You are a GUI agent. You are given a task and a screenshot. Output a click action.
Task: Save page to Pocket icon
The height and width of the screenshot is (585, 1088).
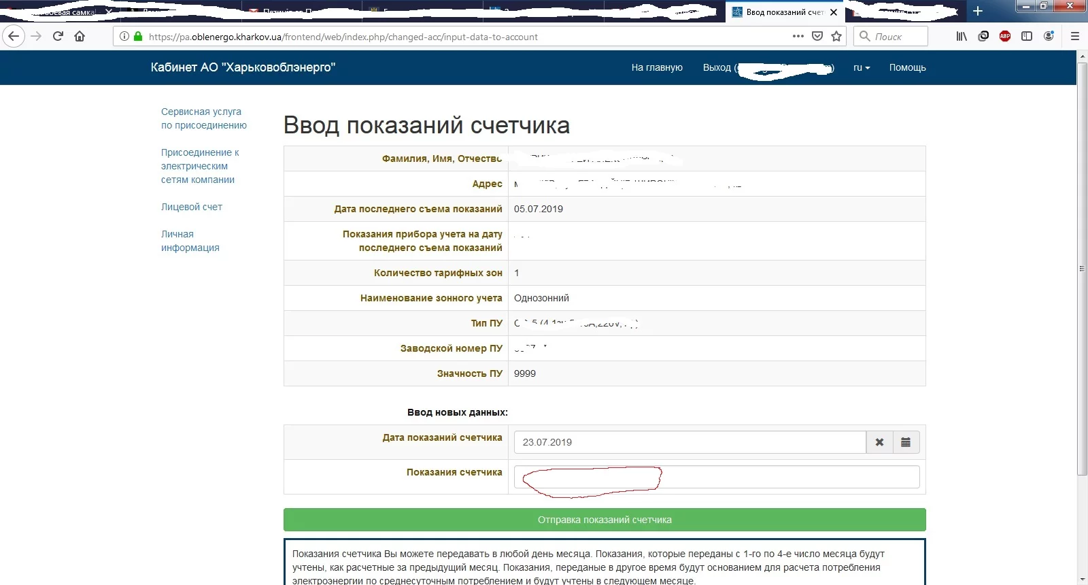pos(817,36)
